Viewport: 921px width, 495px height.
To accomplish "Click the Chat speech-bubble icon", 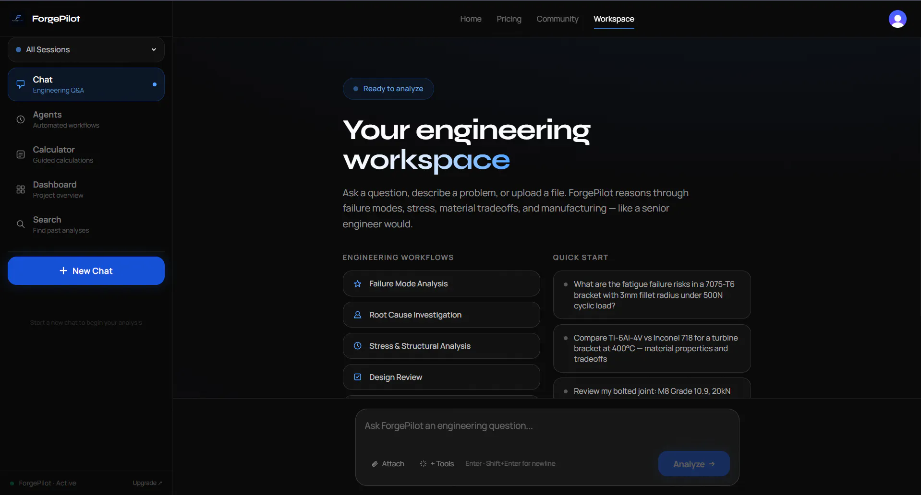I will (21, 84).
